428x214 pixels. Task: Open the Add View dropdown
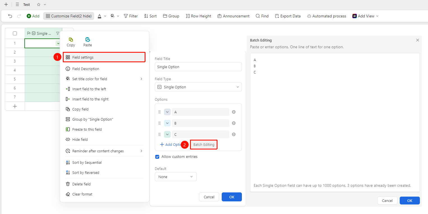tap(365, 16)
